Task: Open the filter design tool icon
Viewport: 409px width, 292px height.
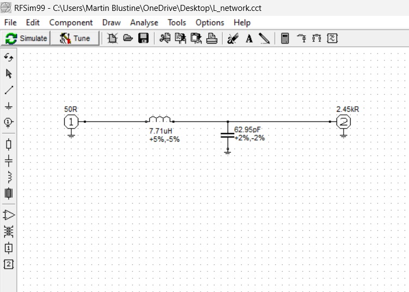Action: [x=332, y=38]
